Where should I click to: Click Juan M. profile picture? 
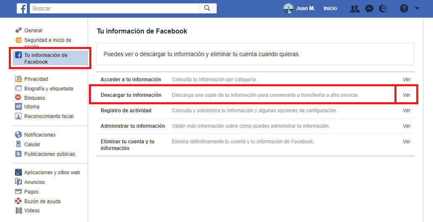pos(288,8)
